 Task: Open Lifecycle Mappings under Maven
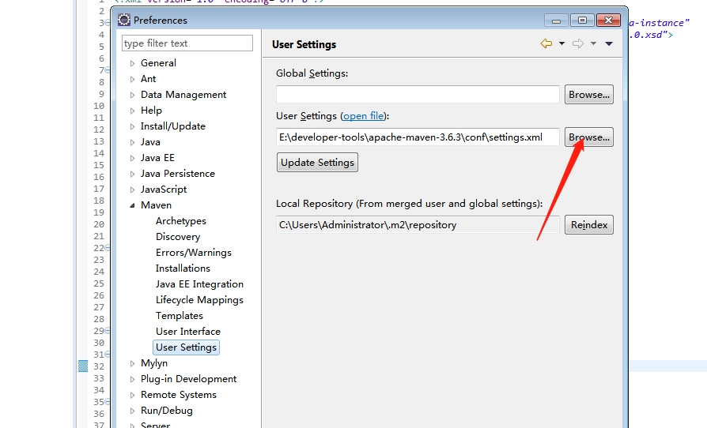coord(199,299)
